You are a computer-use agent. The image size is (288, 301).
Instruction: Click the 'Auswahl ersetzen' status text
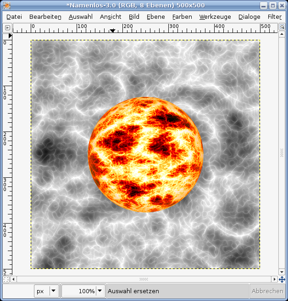pyautogui.click(x=133, y=291)
